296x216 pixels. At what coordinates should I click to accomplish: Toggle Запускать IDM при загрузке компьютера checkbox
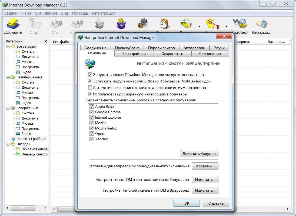coord(90,75)
